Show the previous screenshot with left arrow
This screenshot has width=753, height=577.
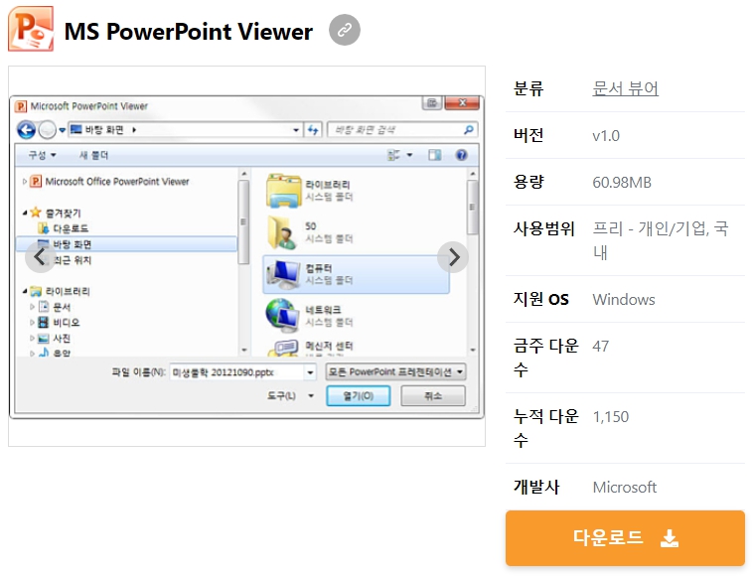41,257
